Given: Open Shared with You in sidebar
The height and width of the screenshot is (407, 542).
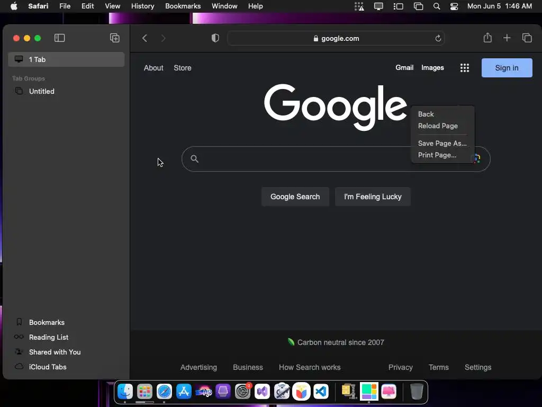Looking at the screenshot, I should pos(66,352).
